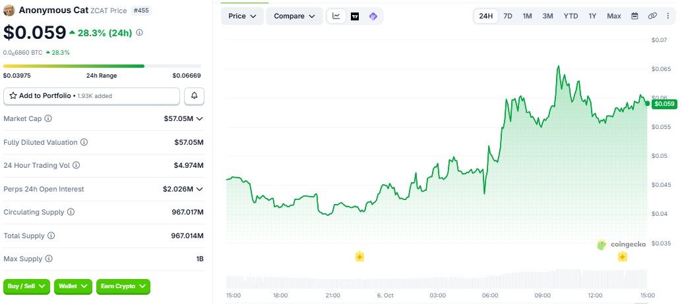Click the $57.05M Fully Diluted Valuation value

pyautogui.click(x=189, y=142)
